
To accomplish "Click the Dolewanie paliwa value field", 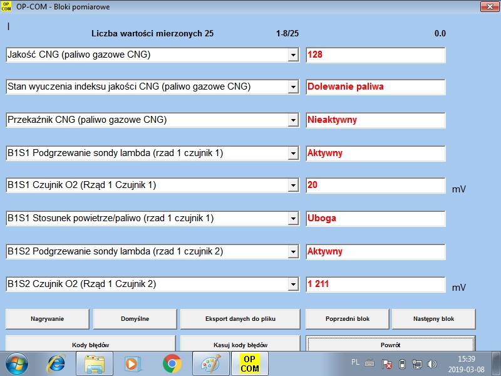I will 376,87.
